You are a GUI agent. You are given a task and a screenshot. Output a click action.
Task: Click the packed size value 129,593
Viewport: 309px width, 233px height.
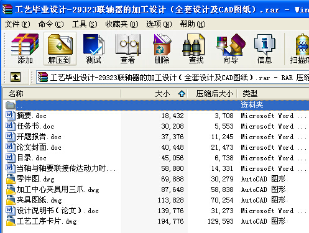click(x=221, y=221)
